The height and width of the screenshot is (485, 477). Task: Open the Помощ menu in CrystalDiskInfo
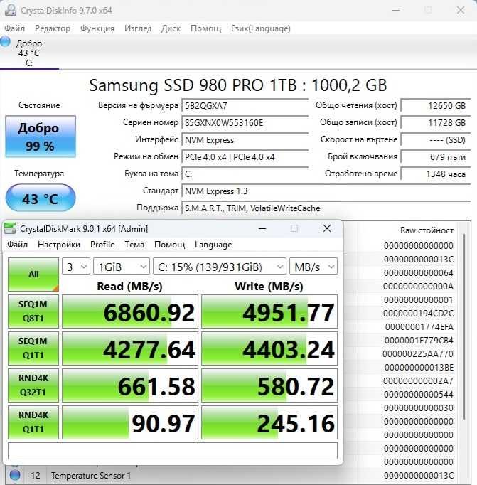coord(206,28)
